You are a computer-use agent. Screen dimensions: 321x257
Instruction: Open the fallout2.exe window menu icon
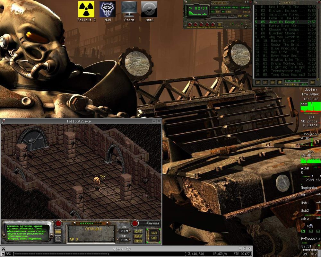coord(3,121)
